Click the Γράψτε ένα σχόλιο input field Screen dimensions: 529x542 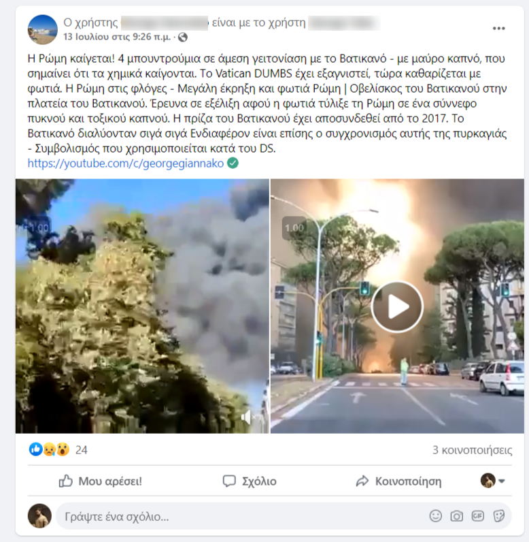(241, 516)
